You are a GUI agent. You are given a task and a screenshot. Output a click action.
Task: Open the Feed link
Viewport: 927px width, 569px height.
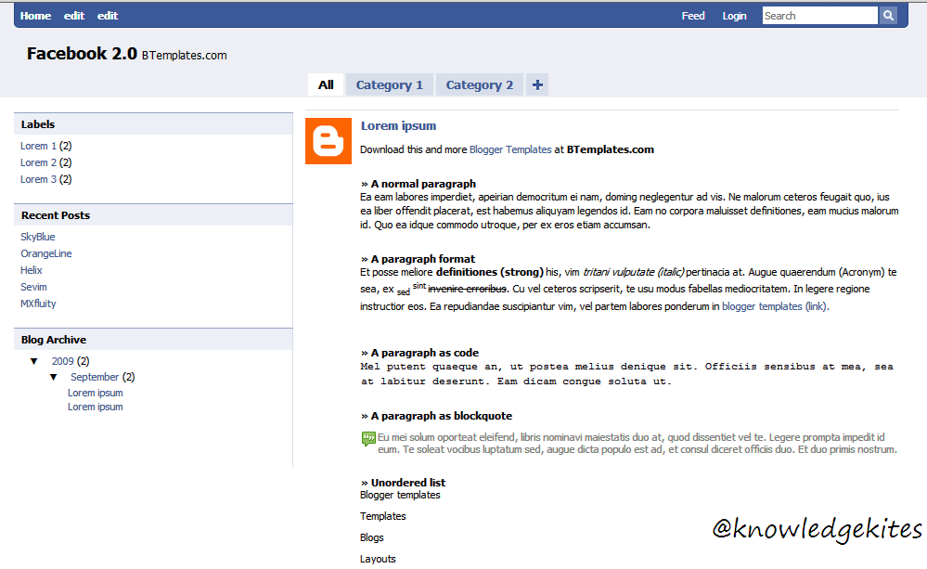(x=693, y=16)
